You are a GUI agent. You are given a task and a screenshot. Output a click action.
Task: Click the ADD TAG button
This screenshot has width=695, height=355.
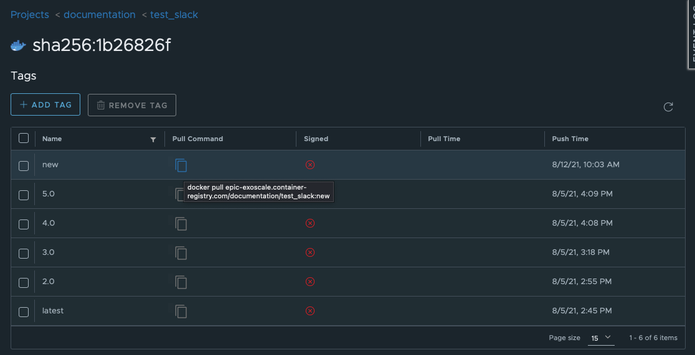(x=45, y=104)
